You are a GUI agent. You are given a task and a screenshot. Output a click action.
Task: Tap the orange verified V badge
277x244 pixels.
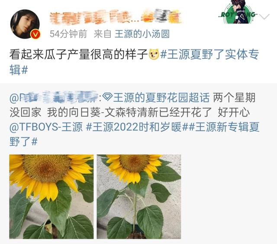[x=35, y=34]
